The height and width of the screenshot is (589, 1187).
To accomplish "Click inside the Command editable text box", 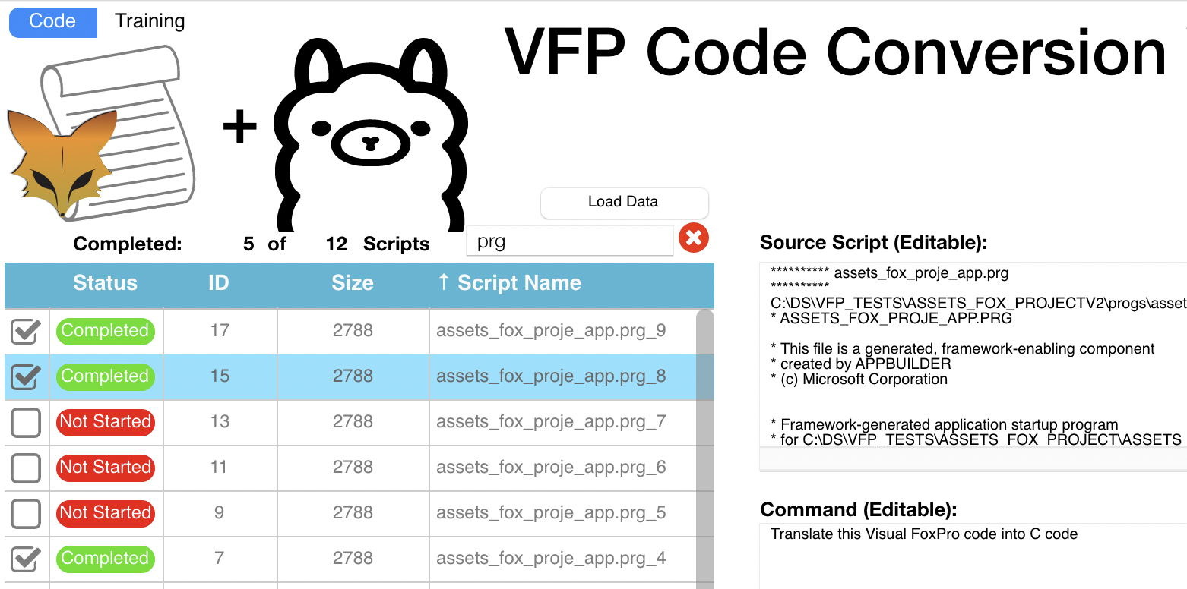I will point(973,558).
